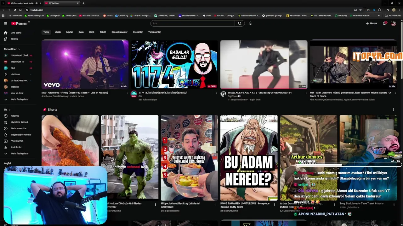Open the YouTube hamburger guide menu
403x226 pixels.
coord(5,23)
